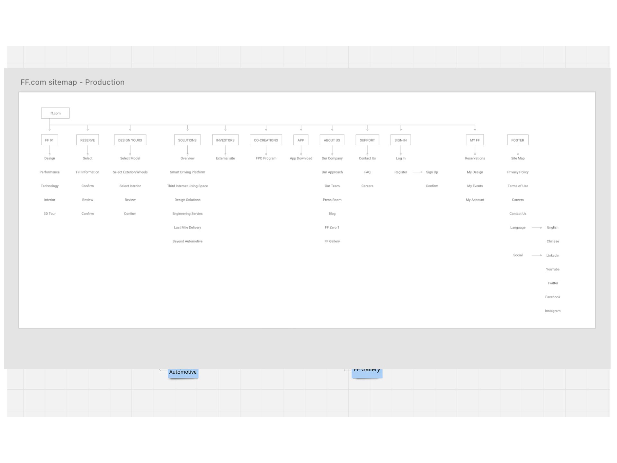Screen dimensions: 617x463
Task: Select the 'Log In' label
Action: (401, 158)
